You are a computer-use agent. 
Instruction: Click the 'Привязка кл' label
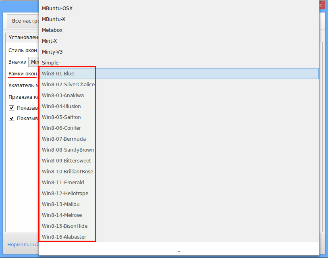coord(24,97)
